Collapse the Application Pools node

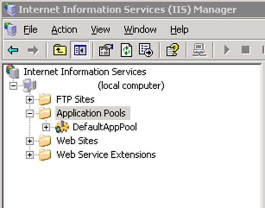[29, 114]
